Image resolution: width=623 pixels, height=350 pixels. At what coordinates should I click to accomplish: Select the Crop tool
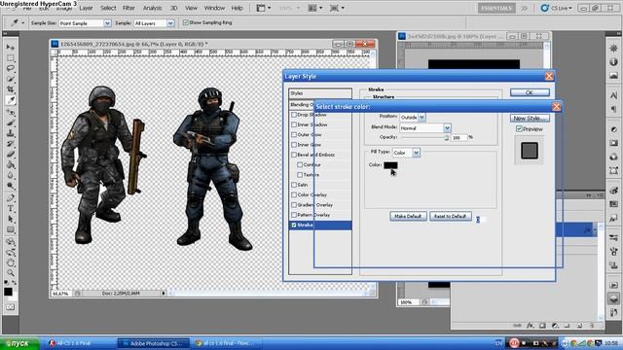point(11,89)
